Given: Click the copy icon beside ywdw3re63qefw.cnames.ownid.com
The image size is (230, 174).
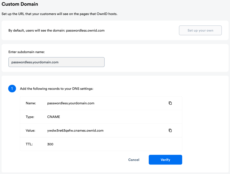Looking at the screenshot, I should click(x=170, y=130).
